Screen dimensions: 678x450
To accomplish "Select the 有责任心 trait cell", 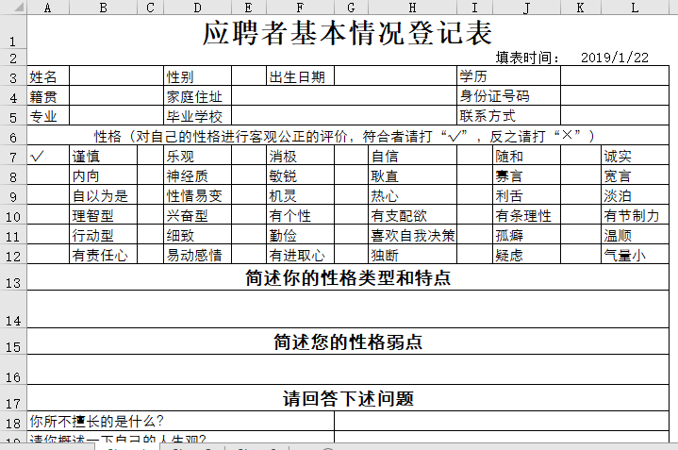I will (x=103, y=255).
